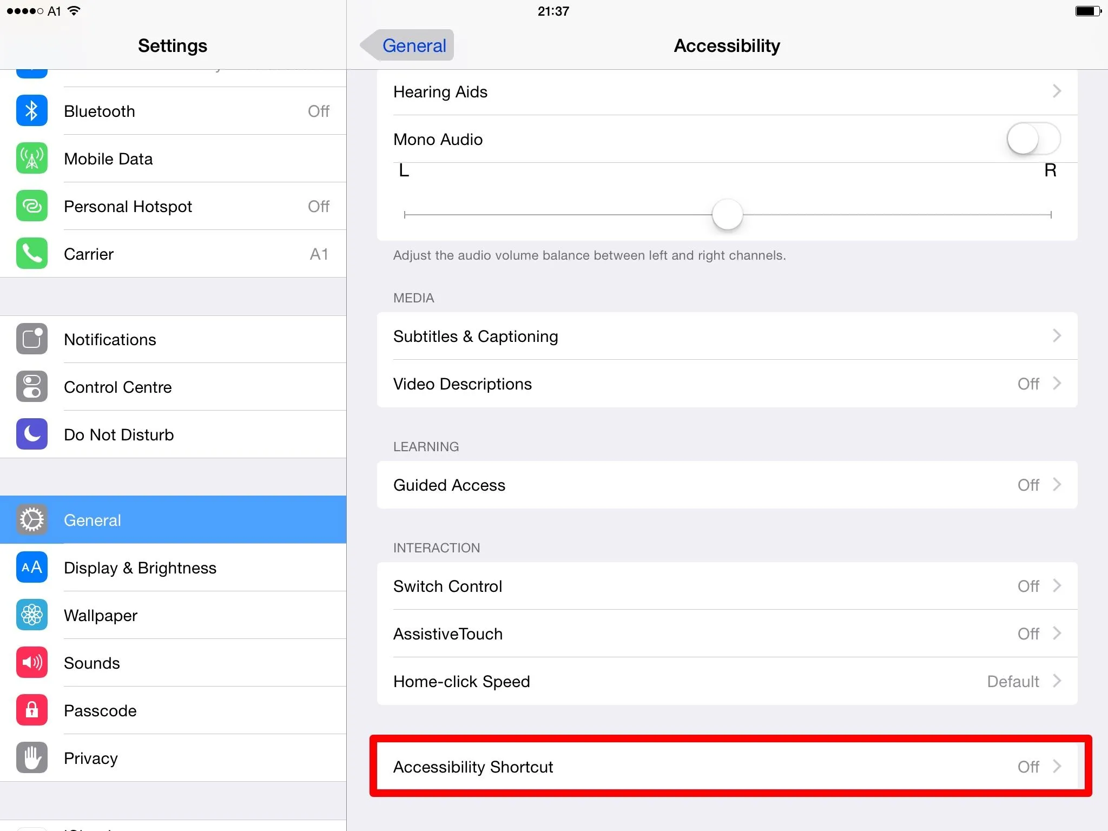Click the audio balance slider knob

click(727, 214)
